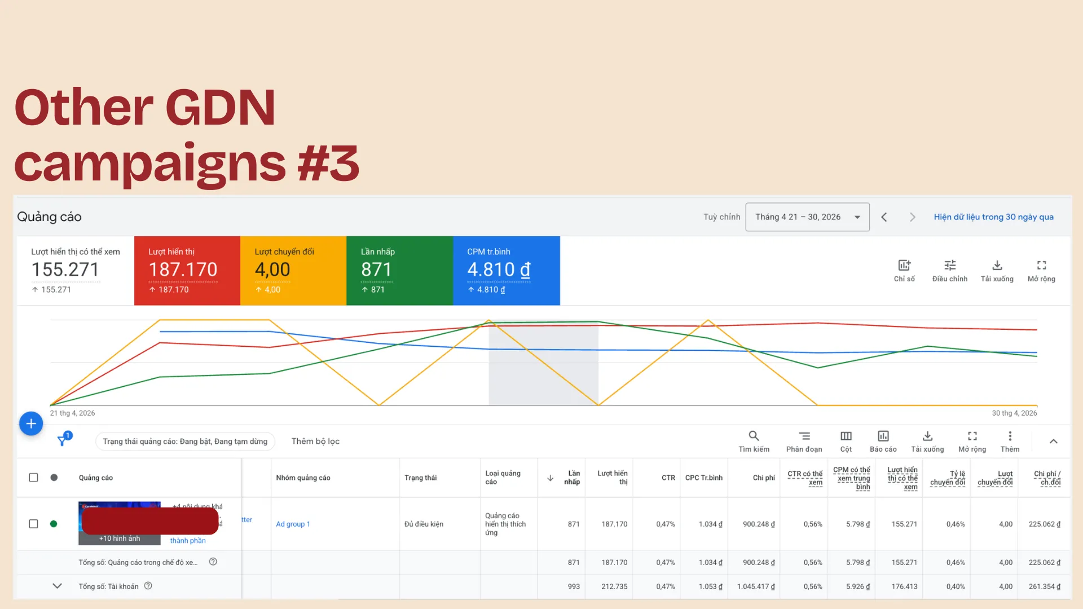Screen dimensions: 1083x609
Task: Click the Thêm bộ lọc button
Action: (315, 442)
